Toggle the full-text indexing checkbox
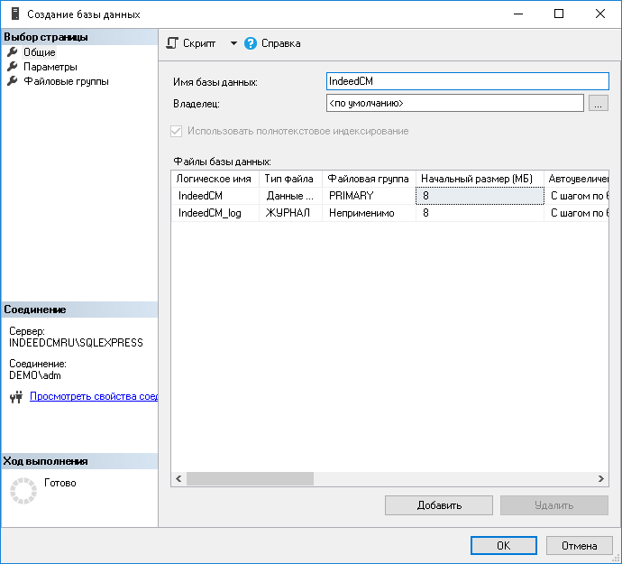This screenshot has height=564, width=622. [x=177, y=131]
